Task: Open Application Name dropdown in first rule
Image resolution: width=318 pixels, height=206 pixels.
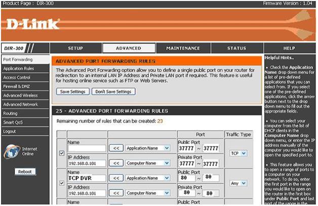Action: (x=147, y=148)
